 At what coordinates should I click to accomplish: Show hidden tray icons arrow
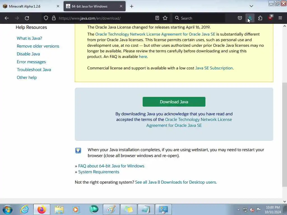[238, 210]
